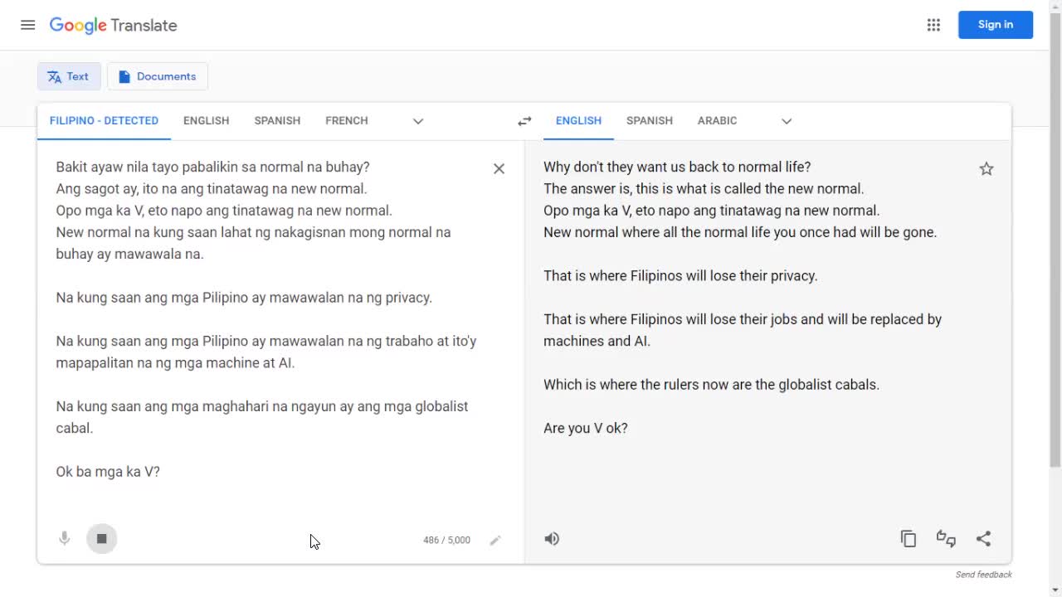The image size is (1062, 597).
Task: Stop the source text audio playback
Action: 101,539
